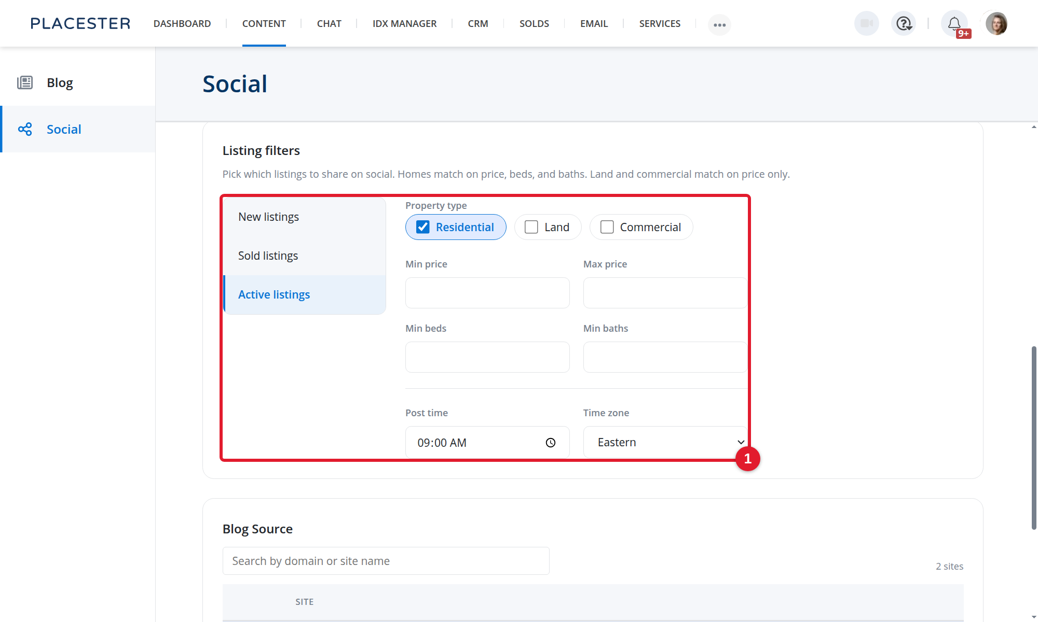Open the CRM menu
Viewport: 1038px width, 622px height.
(x=478, y=23)
